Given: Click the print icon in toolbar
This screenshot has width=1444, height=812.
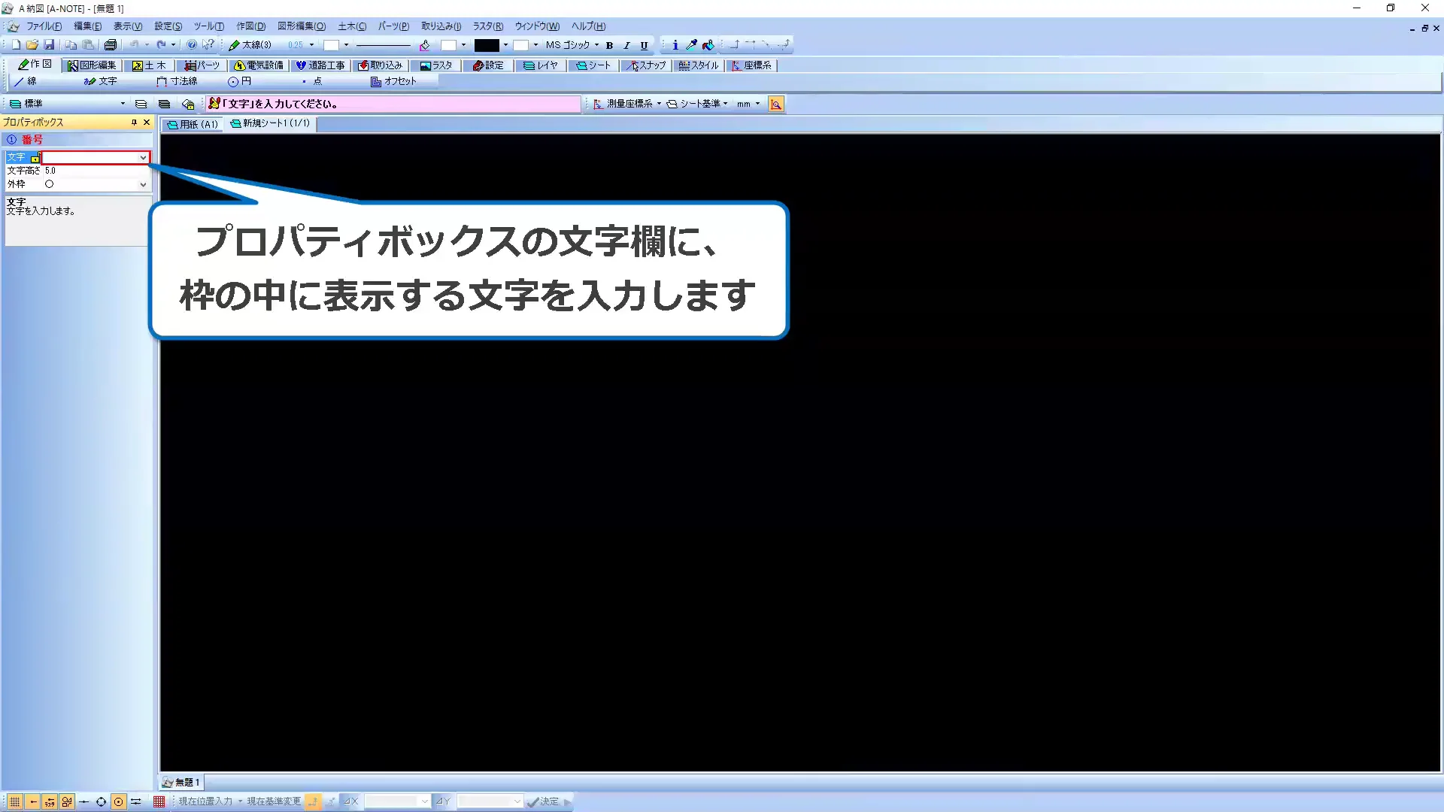Looking at the screenshot, I should click(111, 45).
